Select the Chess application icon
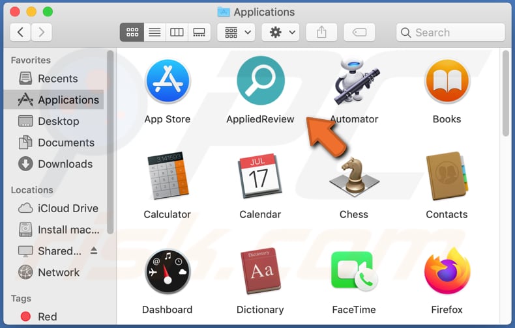515x328 pixels. pos(354,176)
